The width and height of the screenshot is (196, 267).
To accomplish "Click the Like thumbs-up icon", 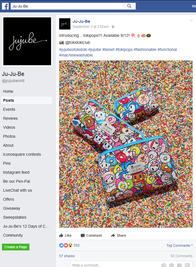I will (61, 235).
